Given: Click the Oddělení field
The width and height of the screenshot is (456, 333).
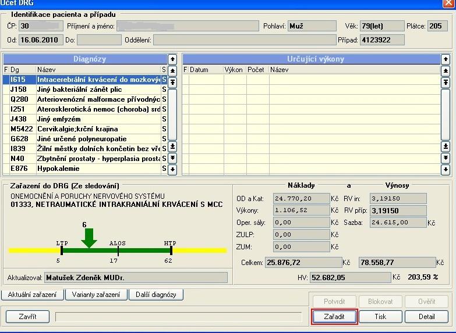Looking at the screenshot, I should (x=245, y=40).
